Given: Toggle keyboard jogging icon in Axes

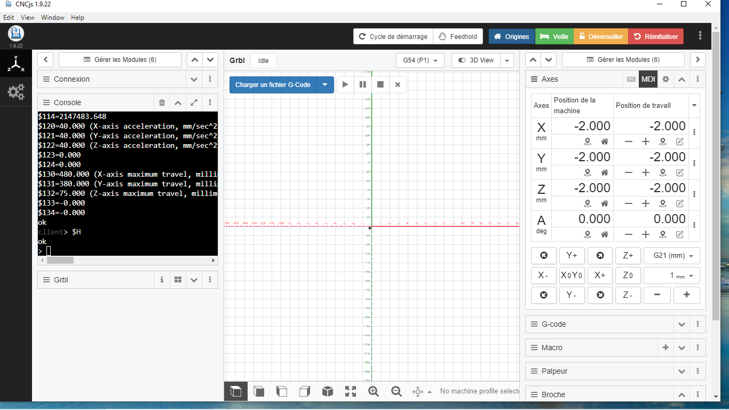Looking at the screenshot, I should (x=631, y=79).
